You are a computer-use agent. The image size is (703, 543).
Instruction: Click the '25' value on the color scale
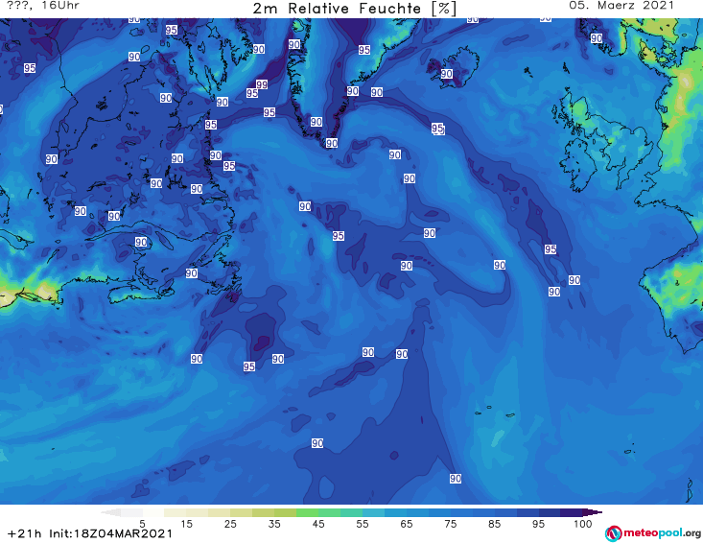tap(230, 524)
